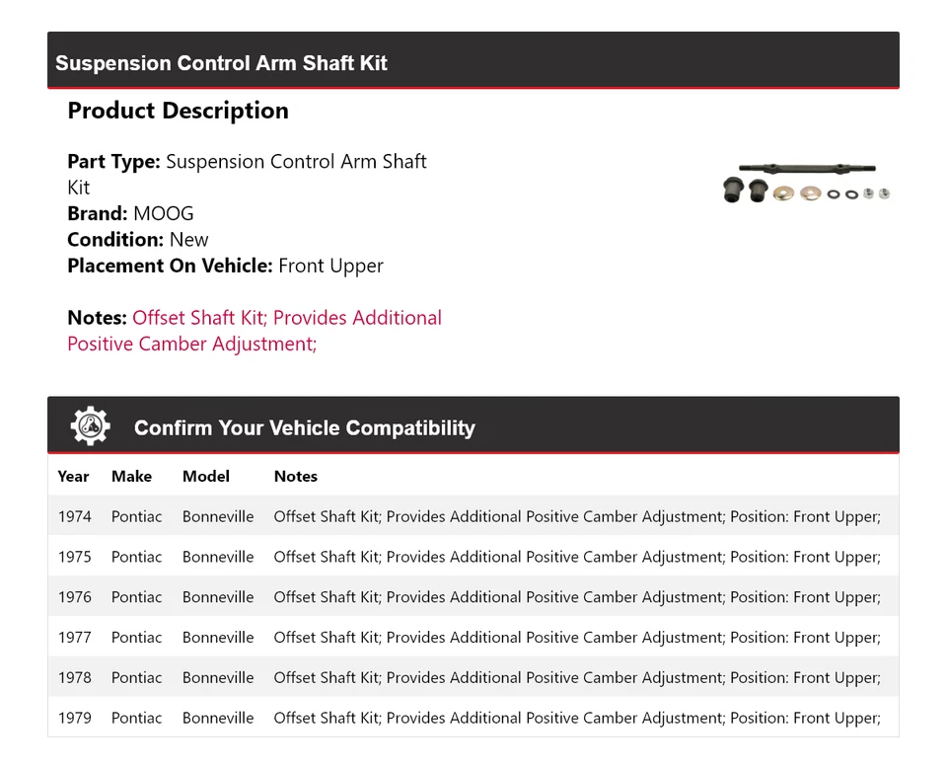Click the gear icon beside Confirm Your Vehicle Compatibility

coord(90,426)
